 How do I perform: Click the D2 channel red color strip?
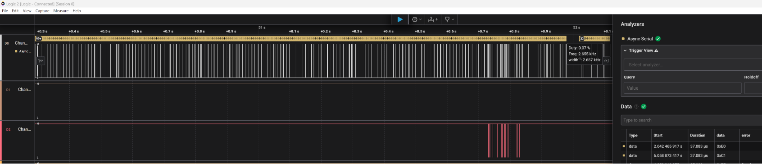pyautogui.click(x=1, y=140)
